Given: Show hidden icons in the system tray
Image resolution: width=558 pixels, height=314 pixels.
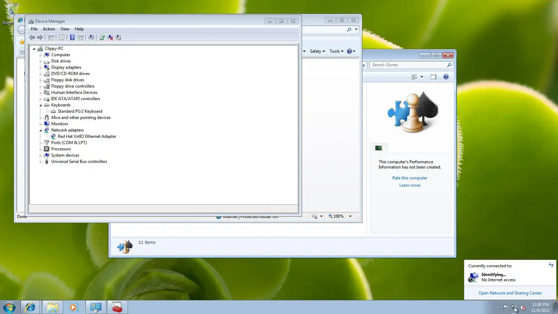Looking at the screenshot, I should 497,307.
